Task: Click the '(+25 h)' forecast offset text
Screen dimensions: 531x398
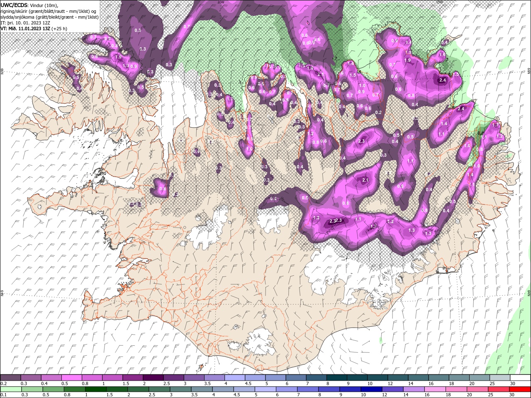Action: tap(59, 29)
